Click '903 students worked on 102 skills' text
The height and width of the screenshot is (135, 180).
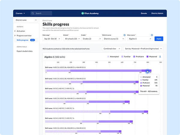tap(66, 49)
